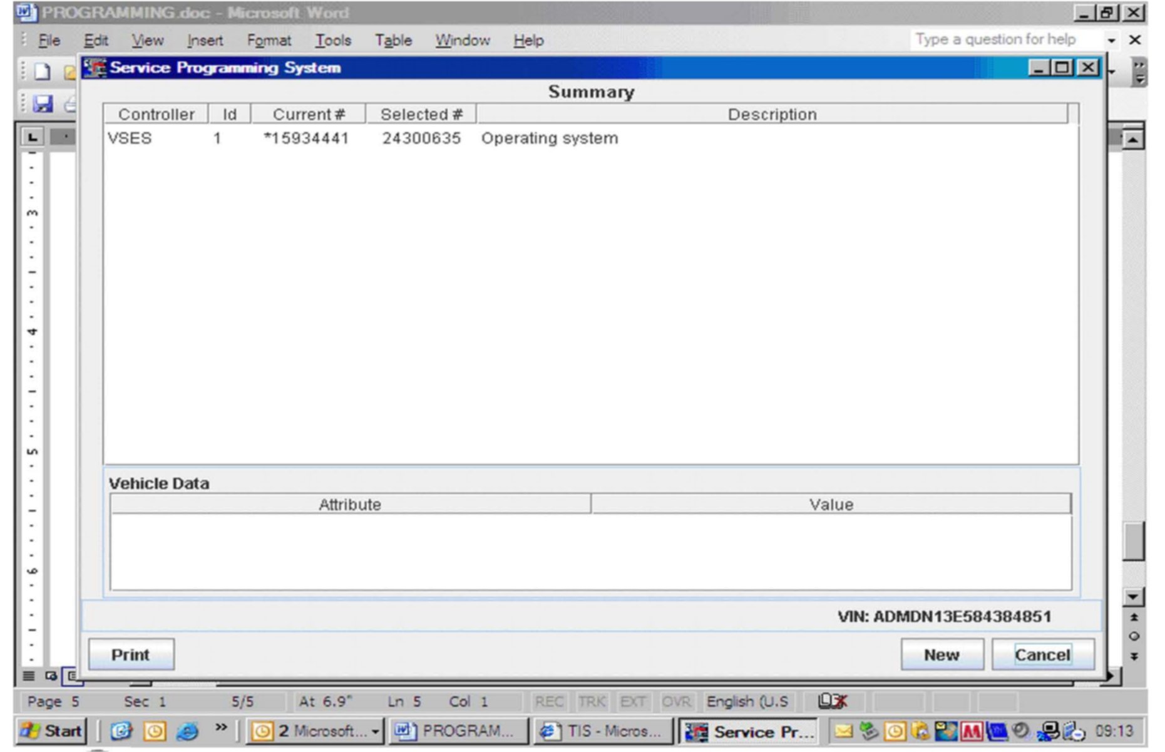
Task: Click the tab stop selector on the ruler
Action: (33, 136)
